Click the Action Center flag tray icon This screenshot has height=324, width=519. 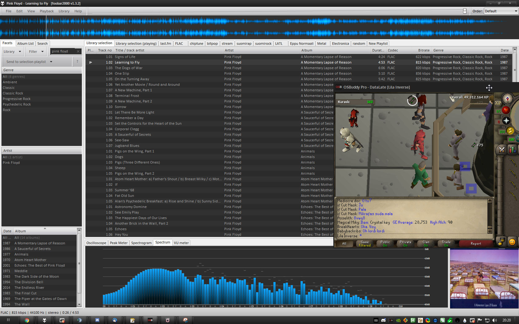(x=480, y=320)
